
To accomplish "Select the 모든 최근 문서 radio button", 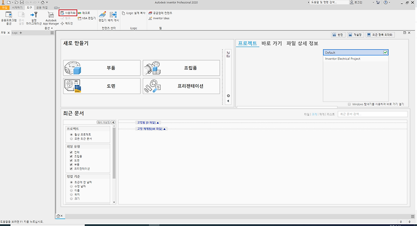I will pyautogui.click(x=71, y=139).
